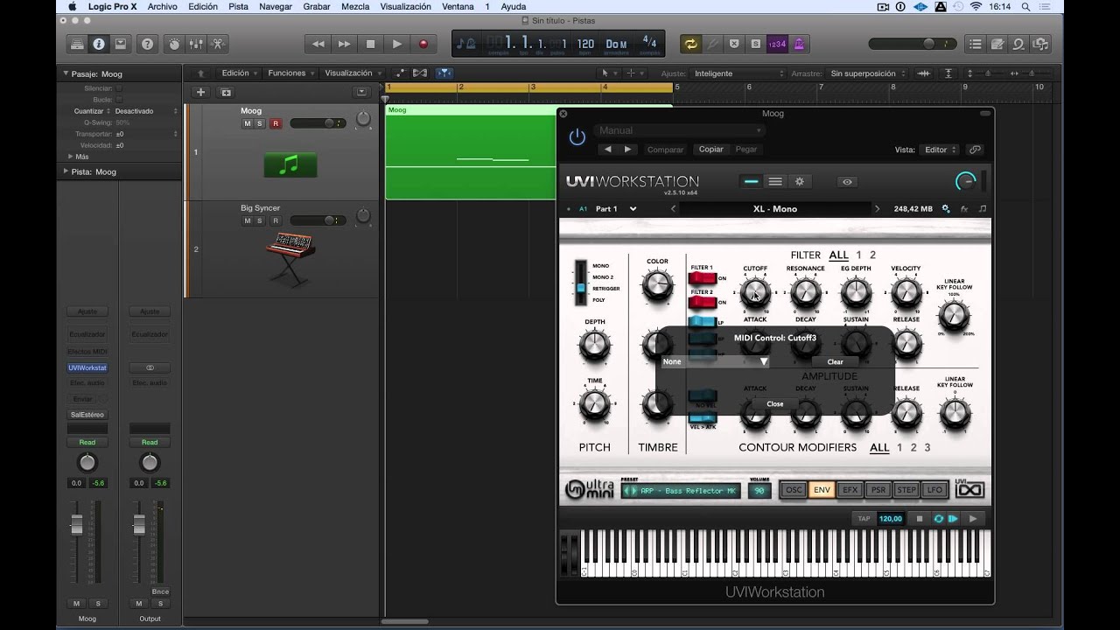Viewport: 1120px width, 630px height.
Task: Toggle the Cycle mode button
Action: [692, 44]
